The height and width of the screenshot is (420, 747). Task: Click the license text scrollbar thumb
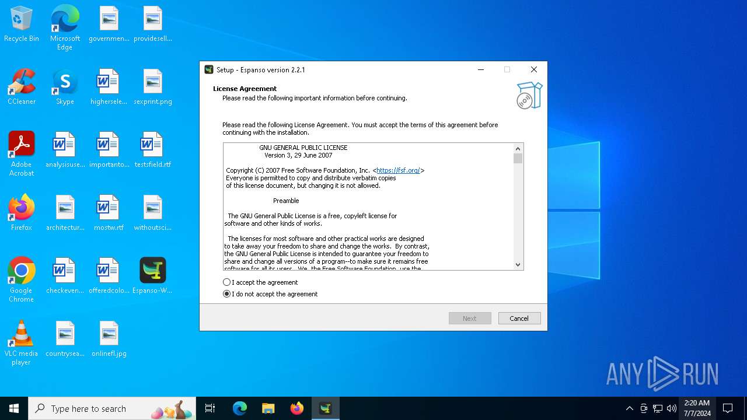pos(518,159)
